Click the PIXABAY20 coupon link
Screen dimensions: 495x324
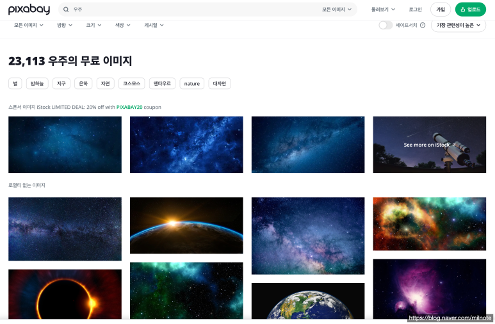point(129,107)
